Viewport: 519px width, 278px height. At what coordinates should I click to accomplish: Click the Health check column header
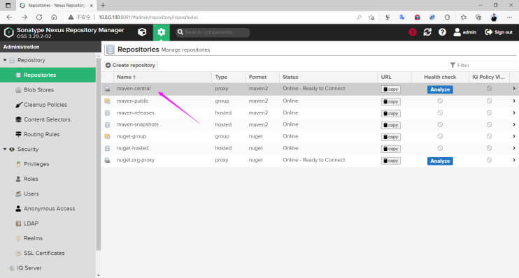(440, 77)
